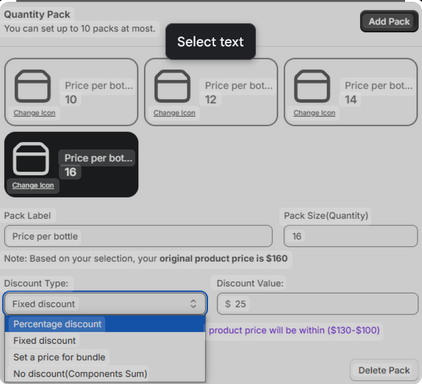Click Change Icon link under pack 16
The height and width of the screenshot is (384, 422).
pos(33,185)
